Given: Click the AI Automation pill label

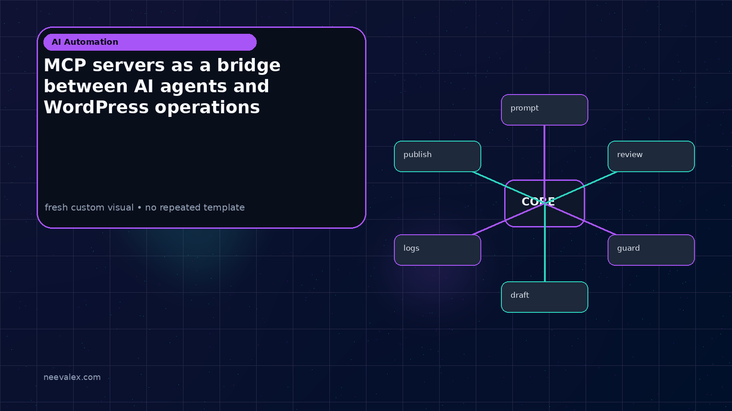Looking at the screenshot, I should click(150, 42).
